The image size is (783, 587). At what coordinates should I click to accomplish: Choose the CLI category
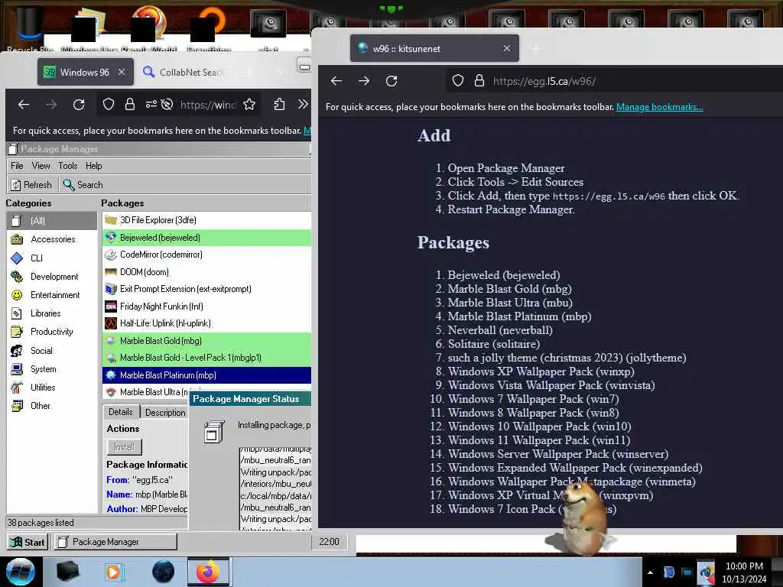(37, 258)
